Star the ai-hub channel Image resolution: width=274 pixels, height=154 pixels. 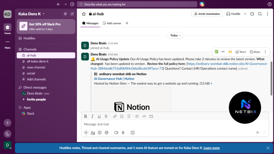click(84, 14)
